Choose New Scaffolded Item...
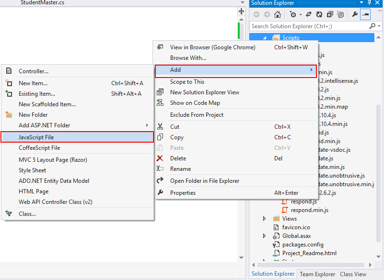 [77, 104]
